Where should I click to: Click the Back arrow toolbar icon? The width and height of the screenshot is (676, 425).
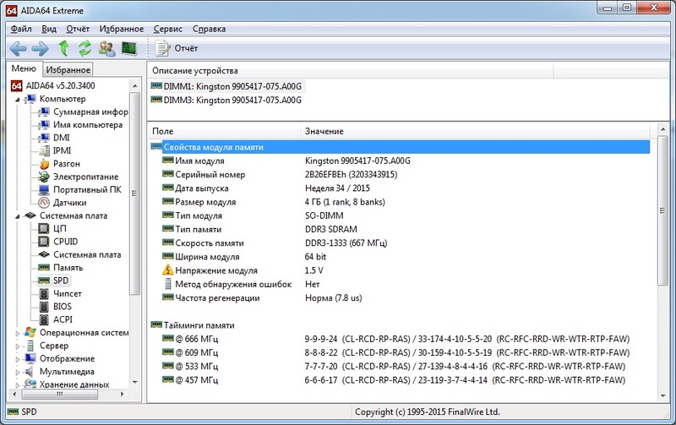pyautogui.click(x=18, y=48)
